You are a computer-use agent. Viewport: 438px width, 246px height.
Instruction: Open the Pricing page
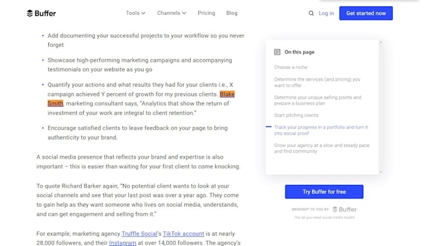click(206, 13)
